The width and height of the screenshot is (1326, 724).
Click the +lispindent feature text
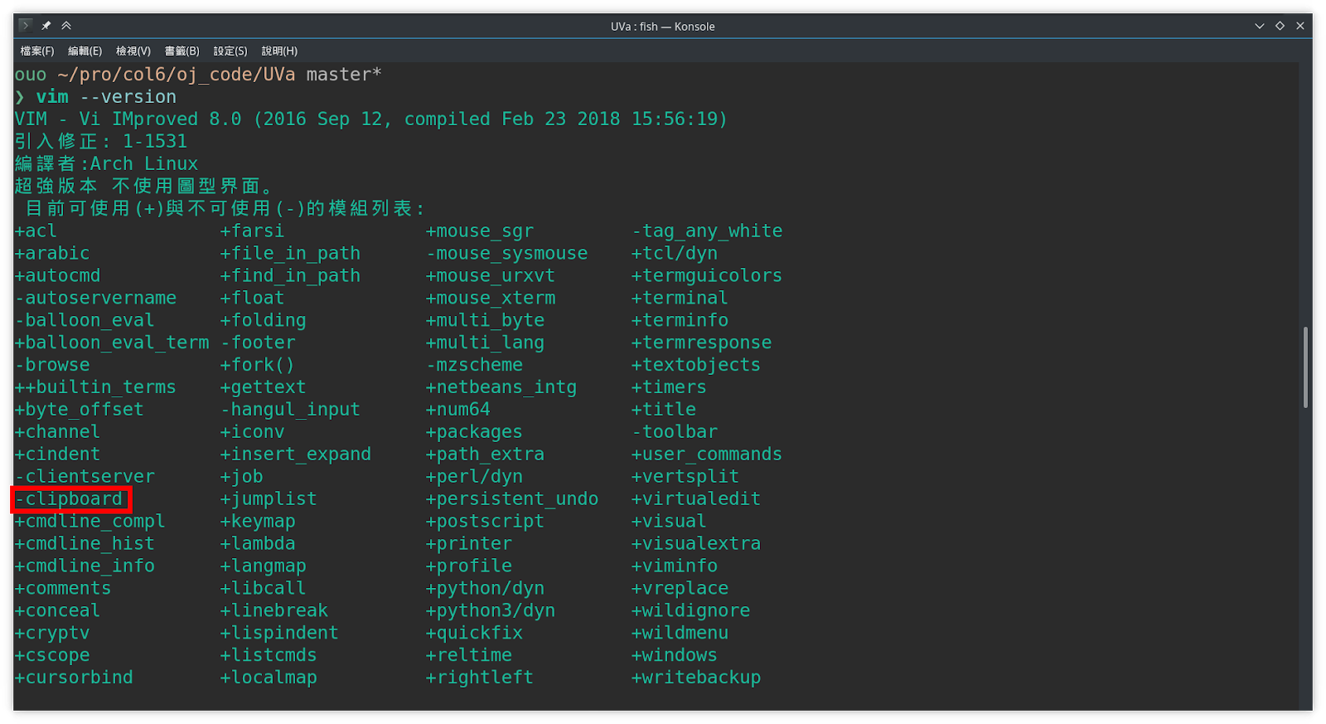click(x=279, y=634)
